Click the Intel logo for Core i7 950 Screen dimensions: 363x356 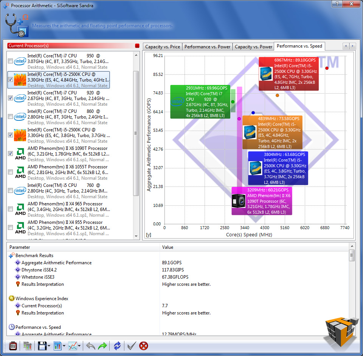tap(20, 61)
